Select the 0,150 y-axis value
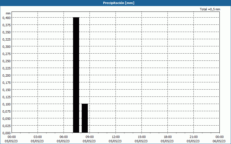The width and height of the screenshot is (231, 144). [6, 90]
